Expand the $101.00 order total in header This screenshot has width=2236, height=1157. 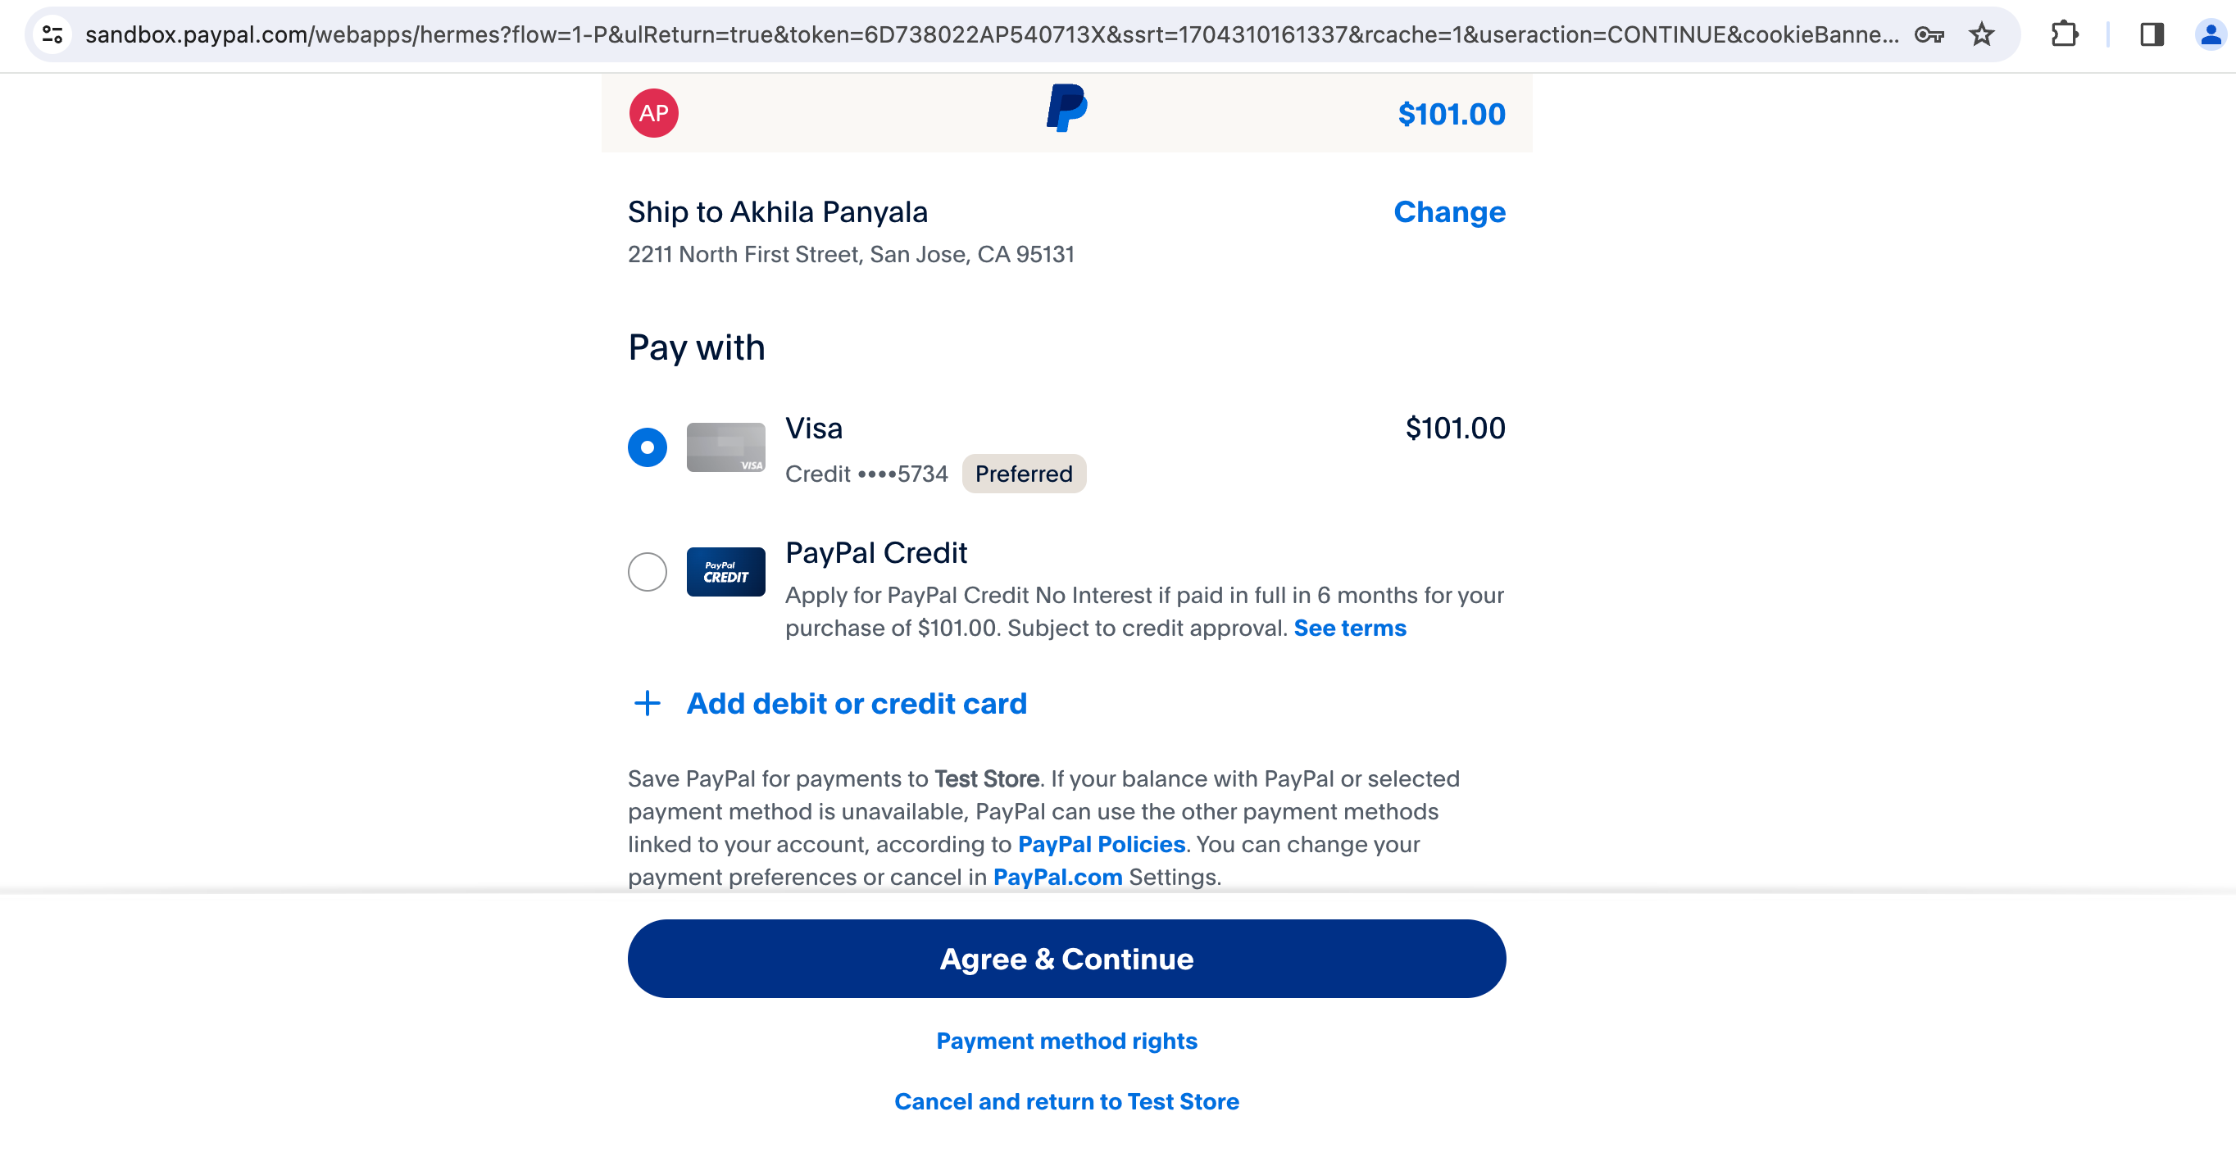pyautogui.click(x=1452, y=114)
